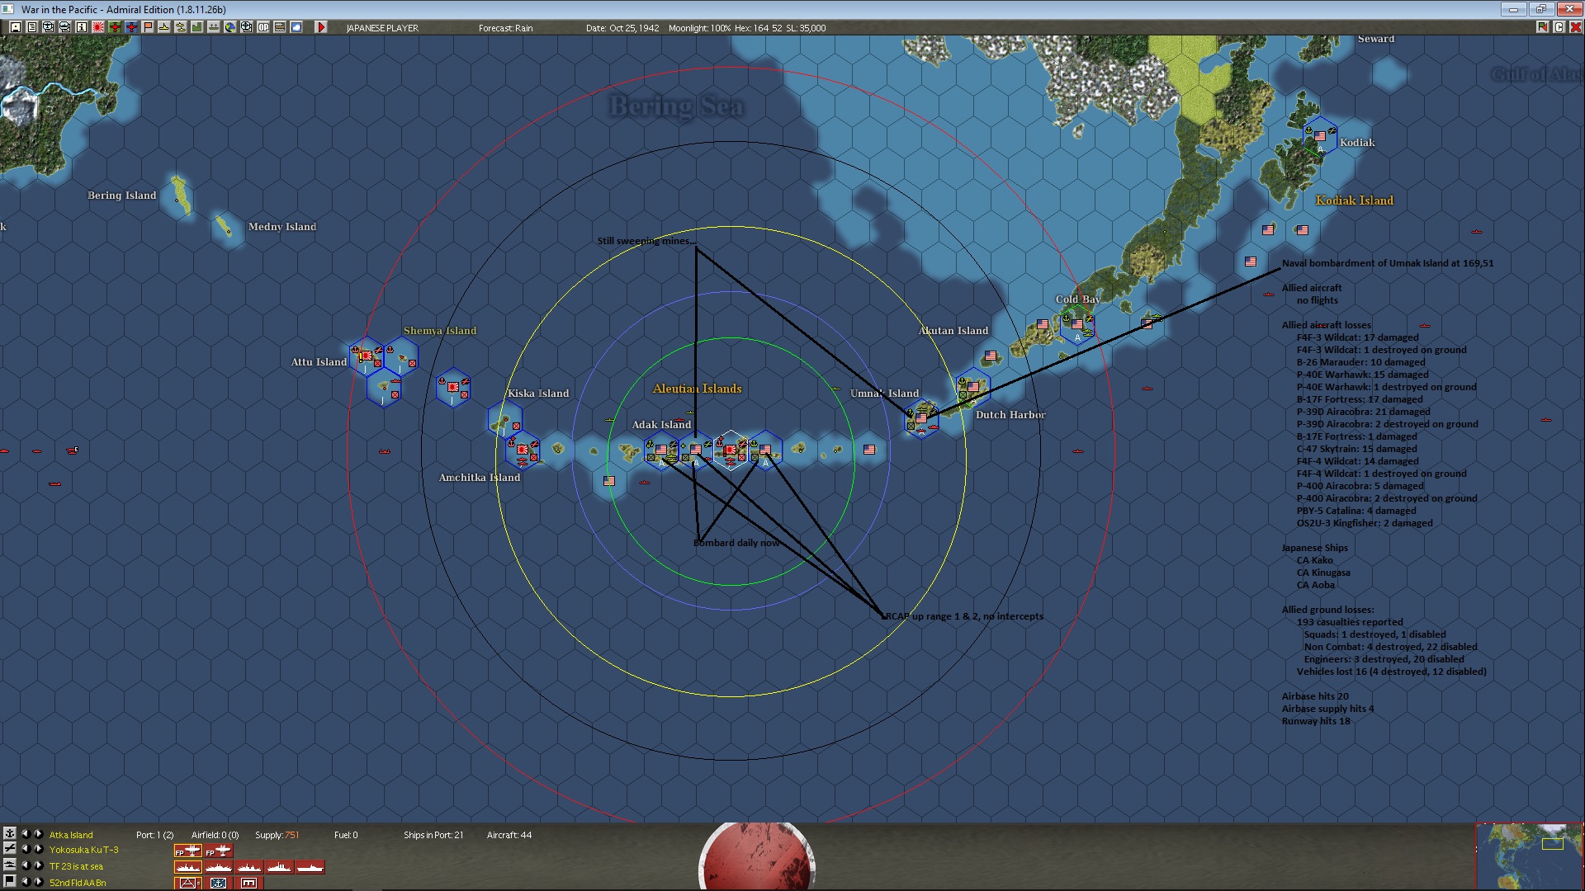Click the 'Still sweeping mines...' map note

click(x=647, y=241)
